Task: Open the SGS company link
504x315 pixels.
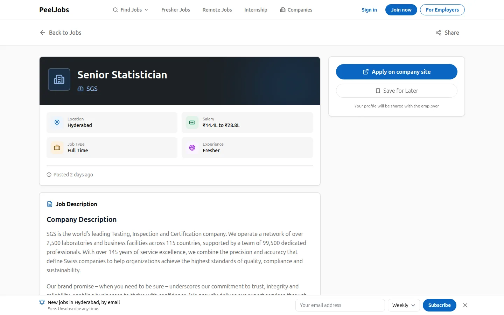Action: [x=87, y=89]
